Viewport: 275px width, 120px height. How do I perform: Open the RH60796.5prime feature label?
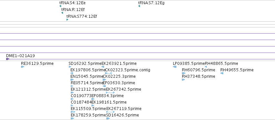click(198, 70)
